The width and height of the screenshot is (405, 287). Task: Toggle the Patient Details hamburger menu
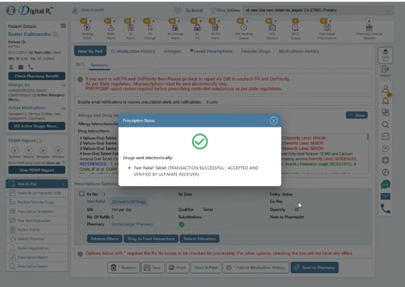63,26
